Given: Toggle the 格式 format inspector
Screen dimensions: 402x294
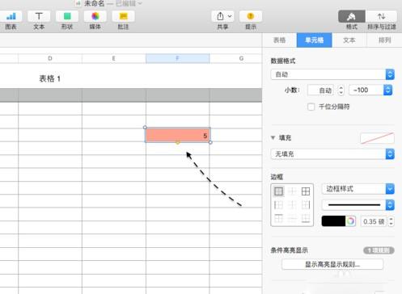Looking at the screenshot, I should (352, 17).
